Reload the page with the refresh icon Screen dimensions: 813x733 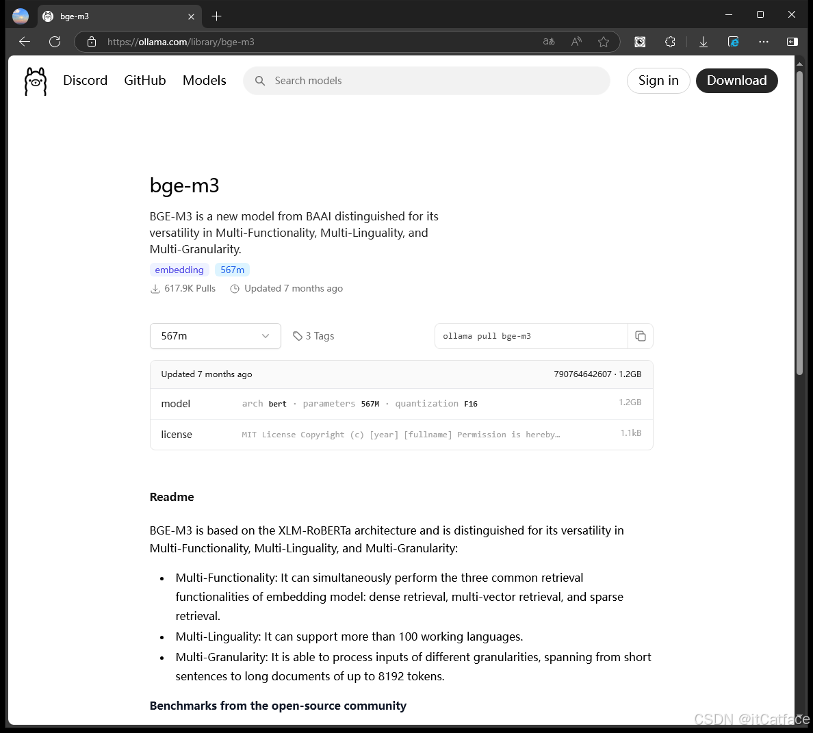click(x=55, y=42)
